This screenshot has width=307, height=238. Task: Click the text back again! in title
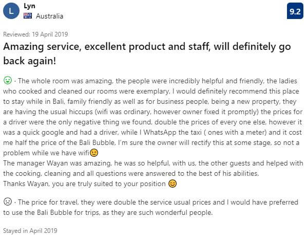click(x=30, y=61)
